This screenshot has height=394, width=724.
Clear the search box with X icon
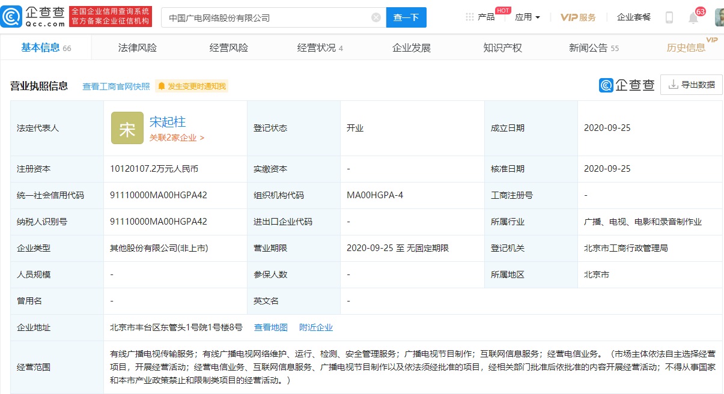click(x=376, y=17)
